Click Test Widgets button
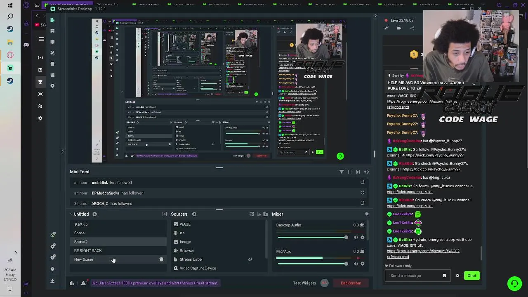The image size is (528, 297). [x=304, y=283]
